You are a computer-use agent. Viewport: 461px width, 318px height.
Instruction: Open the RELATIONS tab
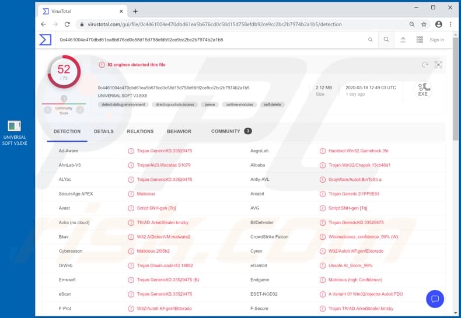140,131
